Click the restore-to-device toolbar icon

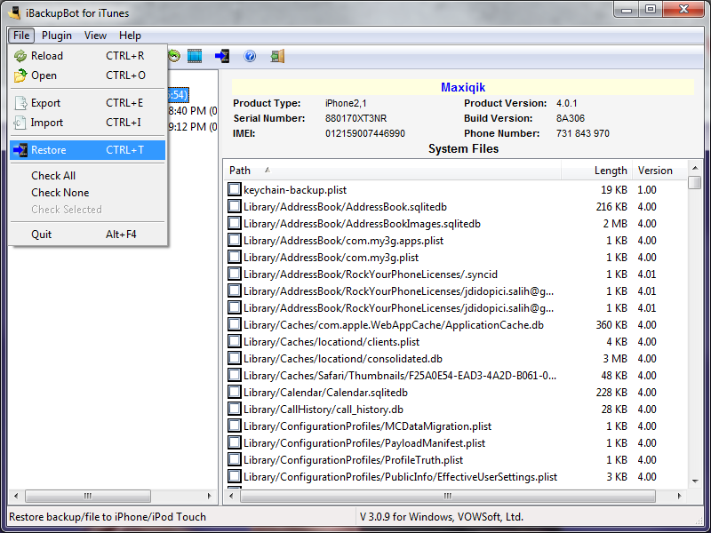coord(222,56)
